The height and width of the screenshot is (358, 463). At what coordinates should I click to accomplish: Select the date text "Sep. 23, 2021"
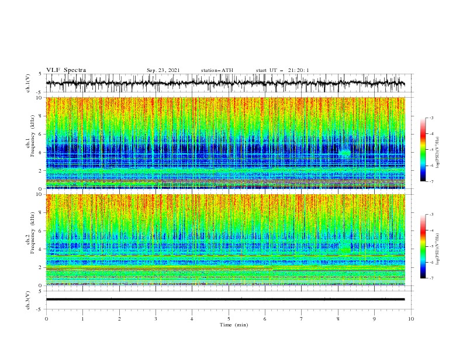tap(163, 70)
